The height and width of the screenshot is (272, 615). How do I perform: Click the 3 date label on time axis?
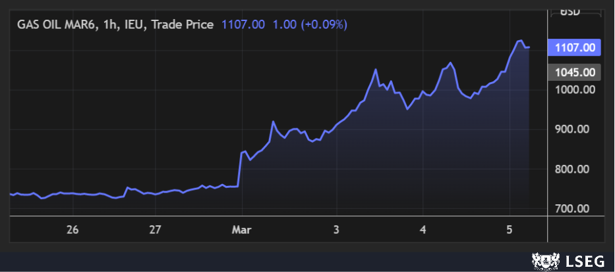coord(336,229)
